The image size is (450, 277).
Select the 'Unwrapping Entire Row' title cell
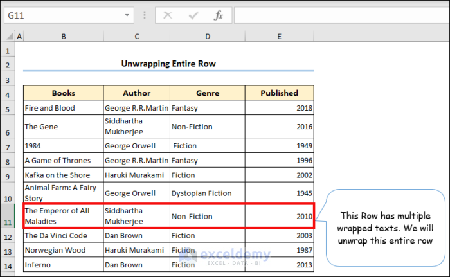point(168,64)
